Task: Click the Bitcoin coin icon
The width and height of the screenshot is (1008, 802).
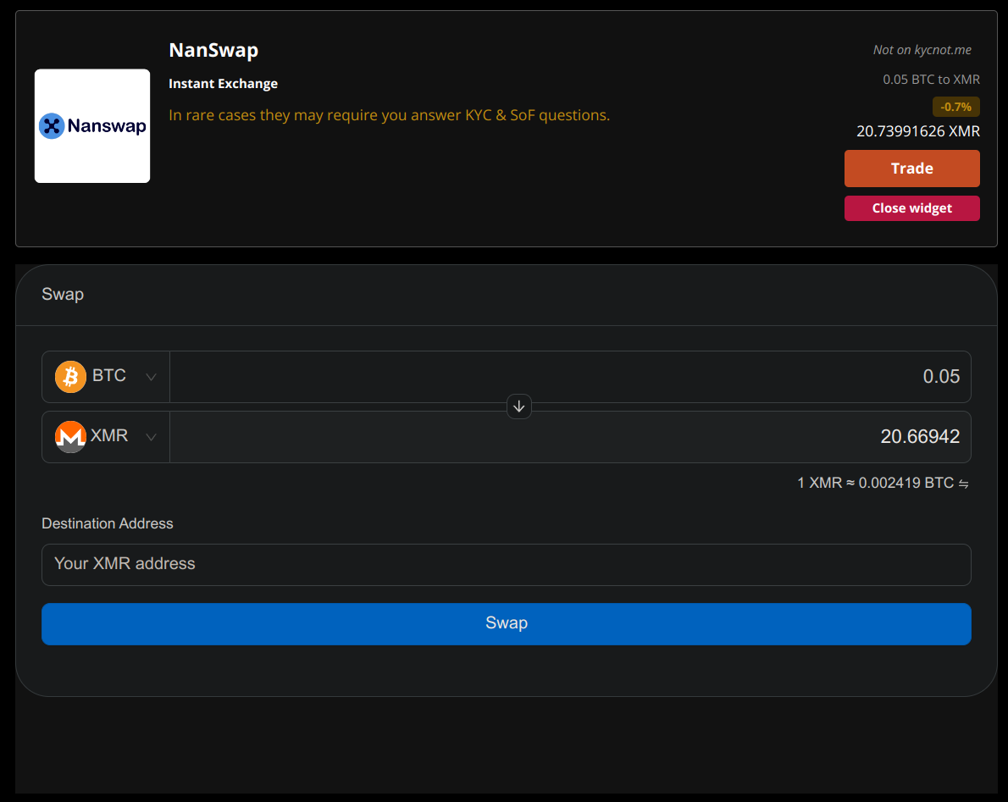Action: click(x=70, y=377)
